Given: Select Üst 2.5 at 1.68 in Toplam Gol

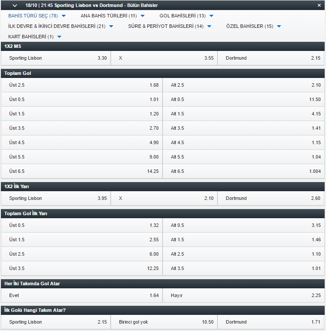Looking at the screenshot, I should pyautogui.click(x=82, y=85).
